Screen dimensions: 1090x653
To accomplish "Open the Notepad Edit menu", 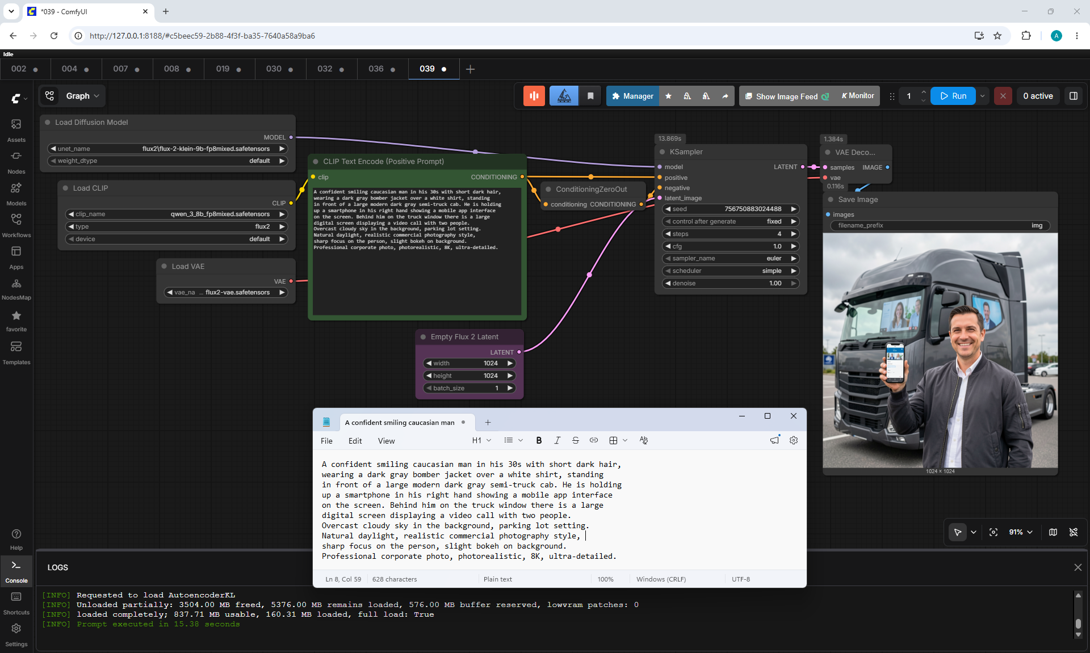I will click(x=355, y=441).
